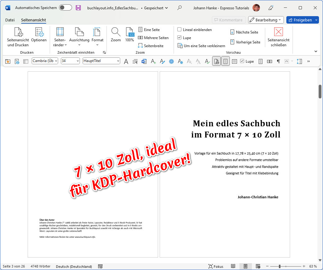Viewport: 323px width, 270px height.
Task: Click the zoom slider handle
Action: (280, 267)
